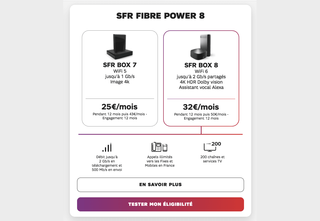The image size is (320, 221).
Task: Click the SFR BOX 7 title
Action: click(120, 65)
